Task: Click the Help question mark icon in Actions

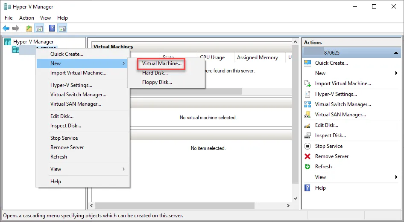Action: (x=307, y=188)
